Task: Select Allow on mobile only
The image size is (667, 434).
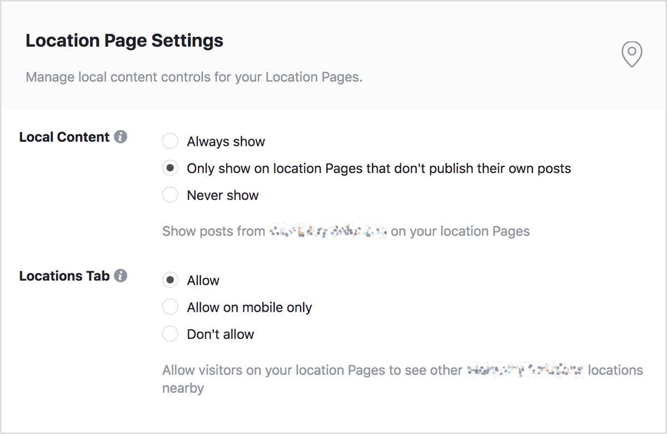Action: (170, 307)
